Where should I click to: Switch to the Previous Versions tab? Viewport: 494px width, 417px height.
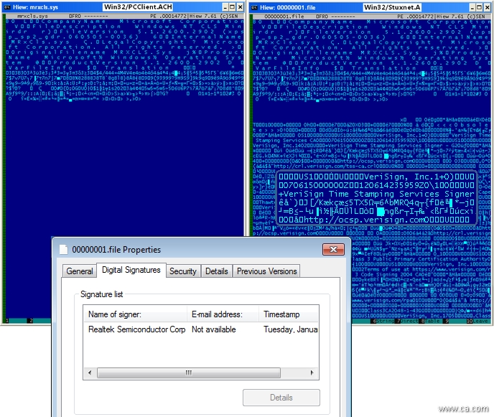click(266, 271)
